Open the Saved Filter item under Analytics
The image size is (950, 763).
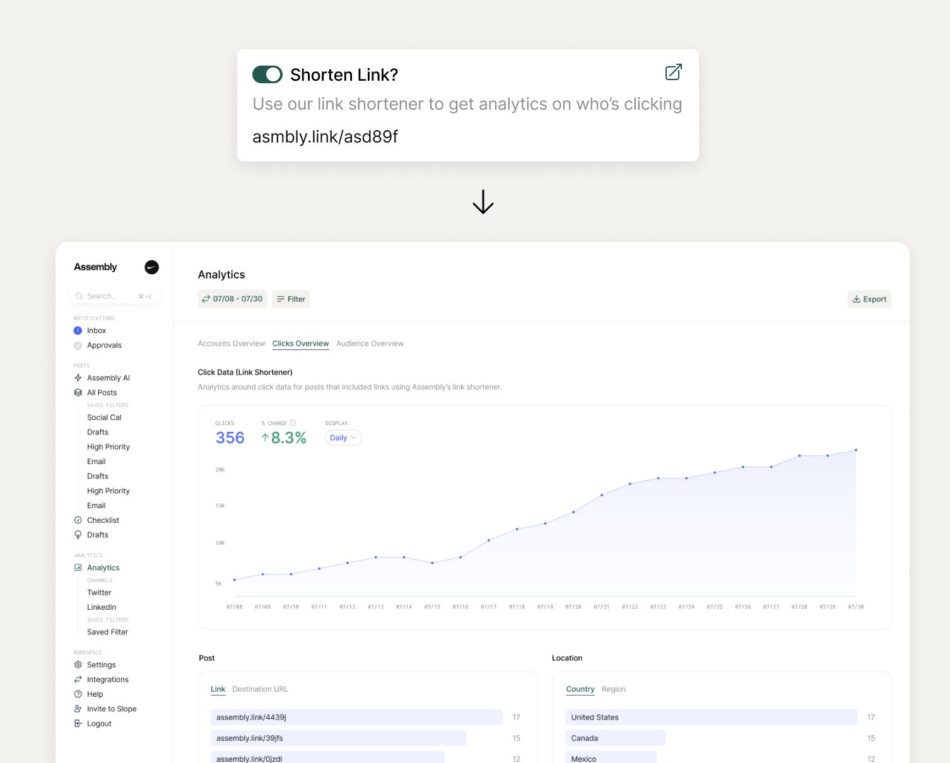tap(107, 632)
